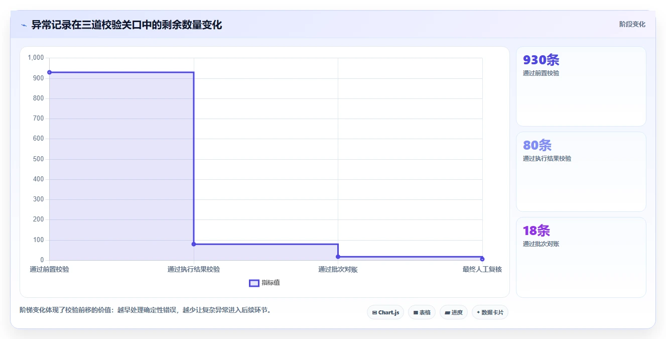
Task: Click the y-axis value 700
Action: pos(39,119)
